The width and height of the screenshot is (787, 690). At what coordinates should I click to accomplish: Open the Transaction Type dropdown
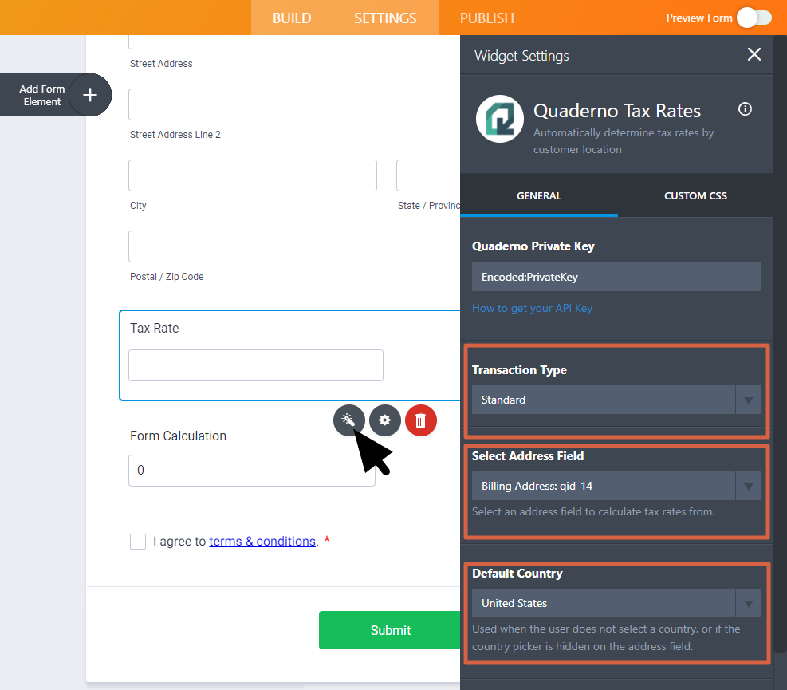616,400
